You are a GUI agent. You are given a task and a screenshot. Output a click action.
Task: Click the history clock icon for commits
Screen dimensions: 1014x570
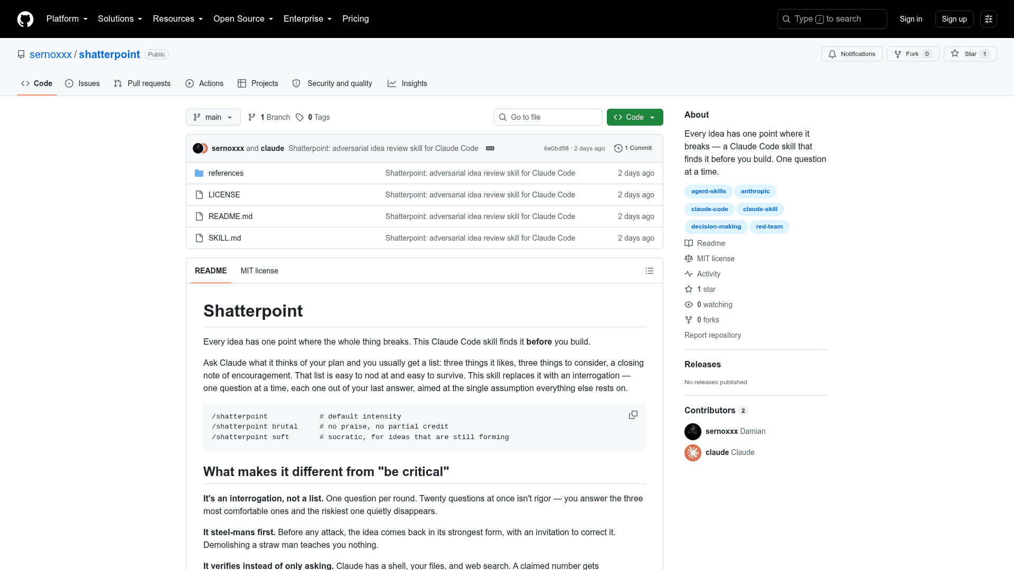(618, 148)
